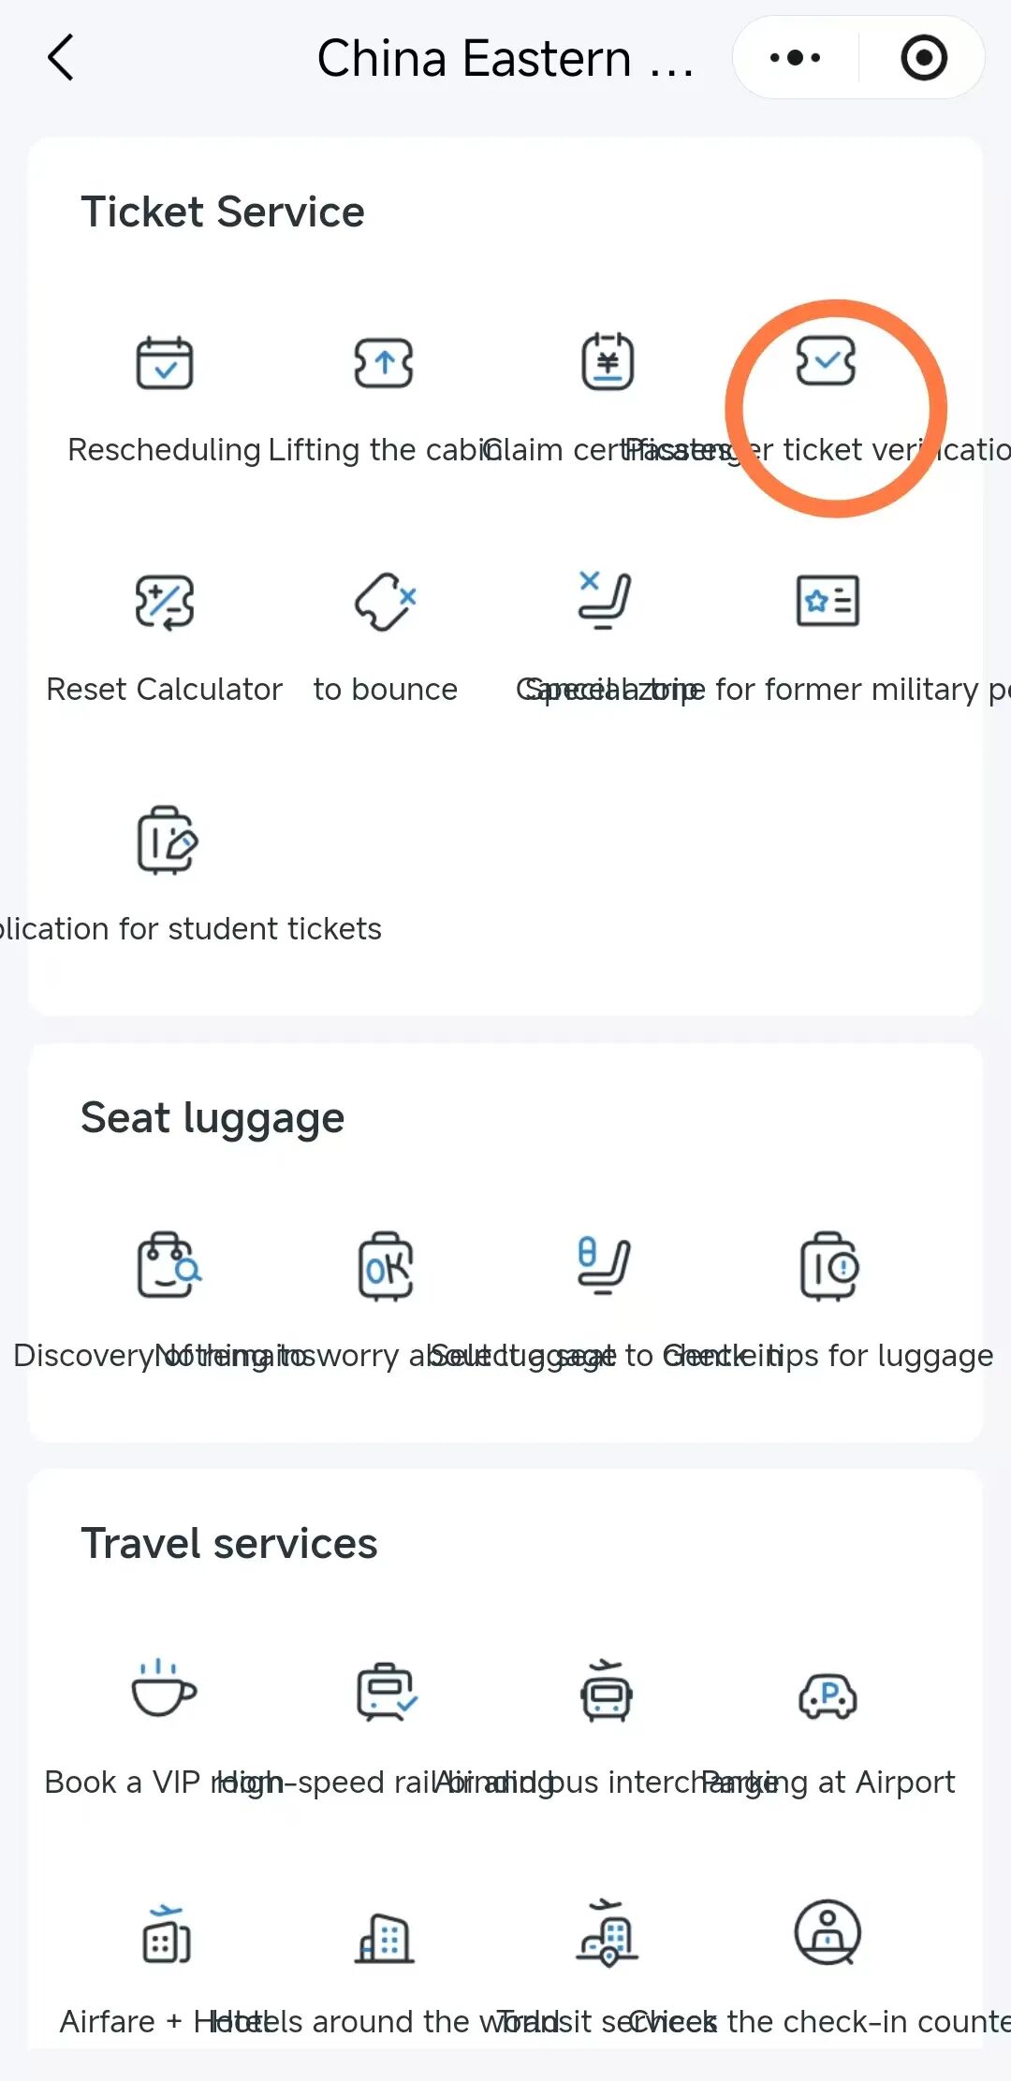Open the Reset Calculator icon
The height and width of the screenshot is (2081, 1011).
click(165, 602)
